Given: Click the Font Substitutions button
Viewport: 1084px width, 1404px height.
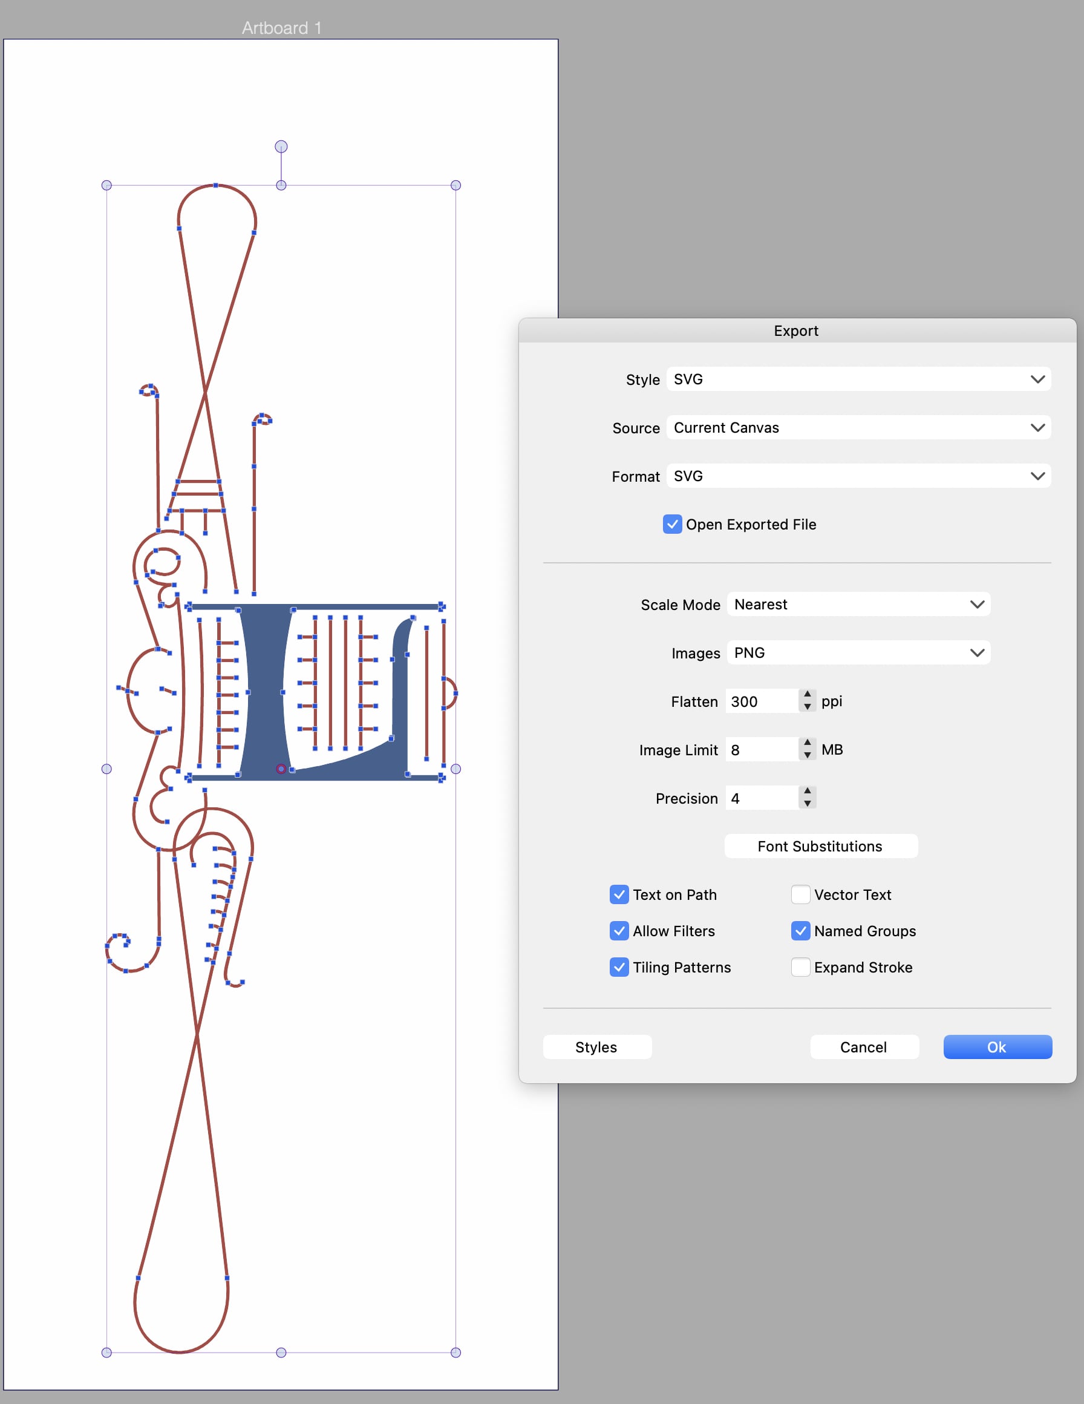Looking at the screenshot, I should coord(820,846).
